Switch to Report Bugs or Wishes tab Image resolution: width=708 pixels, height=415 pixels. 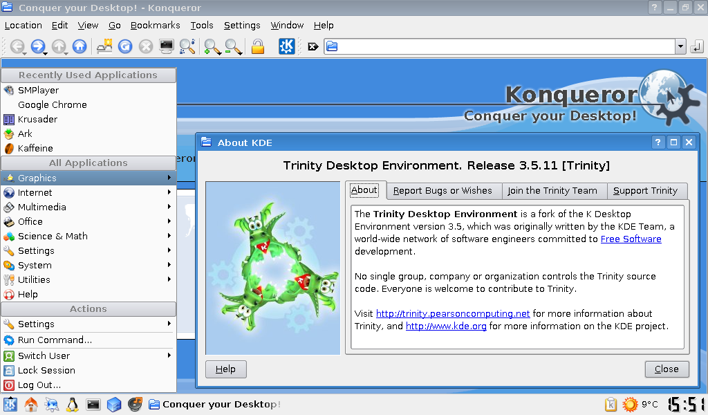point(443,191)
